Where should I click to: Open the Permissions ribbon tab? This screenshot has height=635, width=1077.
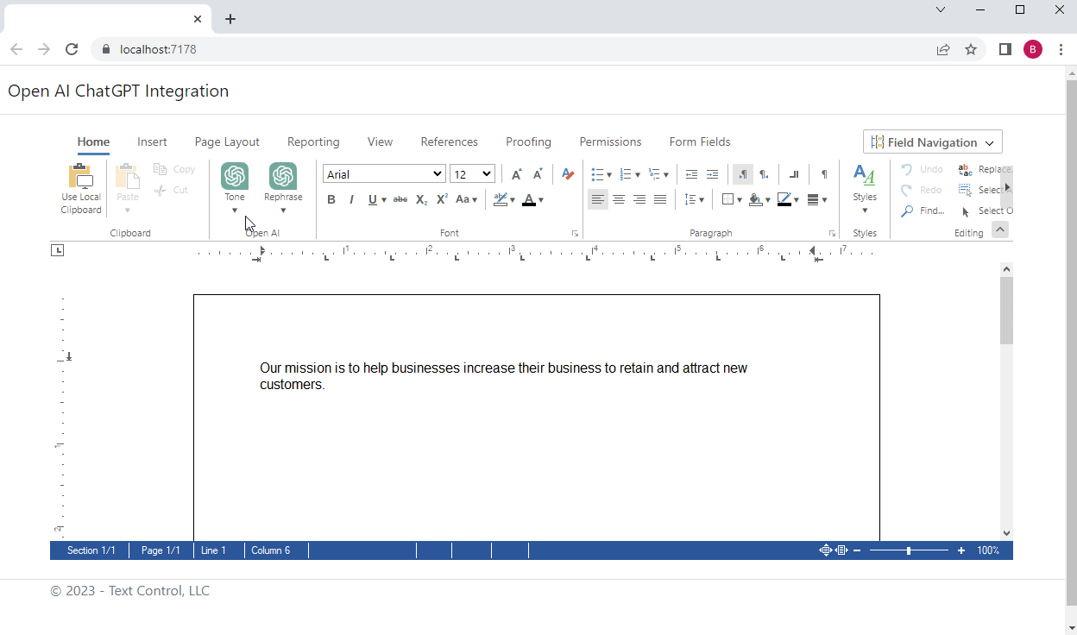coord(610,141)
